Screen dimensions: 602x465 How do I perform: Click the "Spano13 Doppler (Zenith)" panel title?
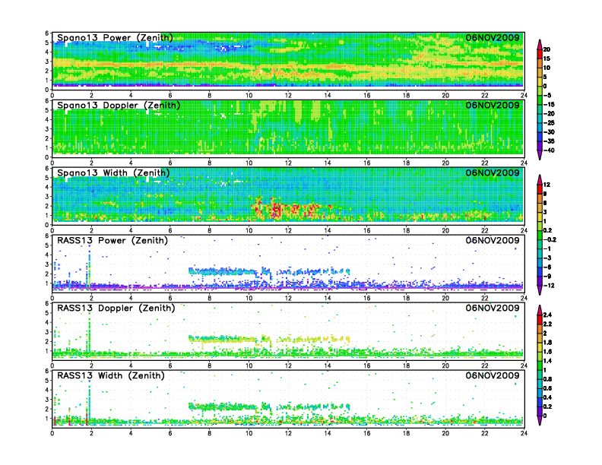119,105
